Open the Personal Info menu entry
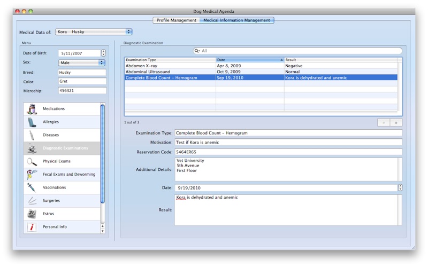 click(x=62, y=227)
